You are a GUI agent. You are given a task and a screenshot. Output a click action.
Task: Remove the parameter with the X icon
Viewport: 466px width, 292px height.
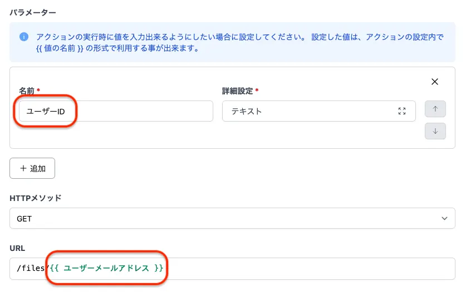click(434, 82)
